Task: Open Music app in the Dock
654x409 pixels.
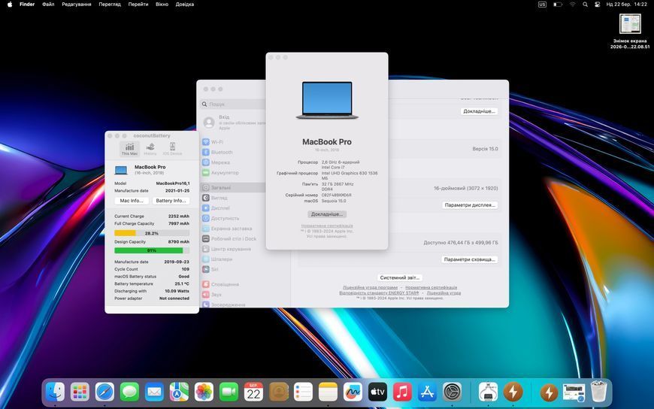Action: [x=402, y=392]
